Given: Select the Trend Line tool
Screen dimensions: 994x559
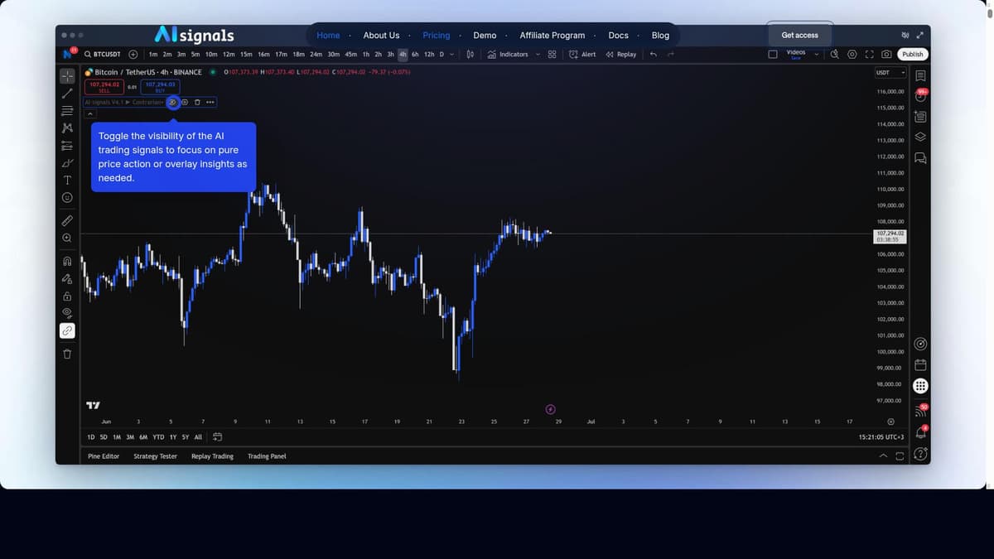Looking at the screenshot, I should [x=67, y=93].
